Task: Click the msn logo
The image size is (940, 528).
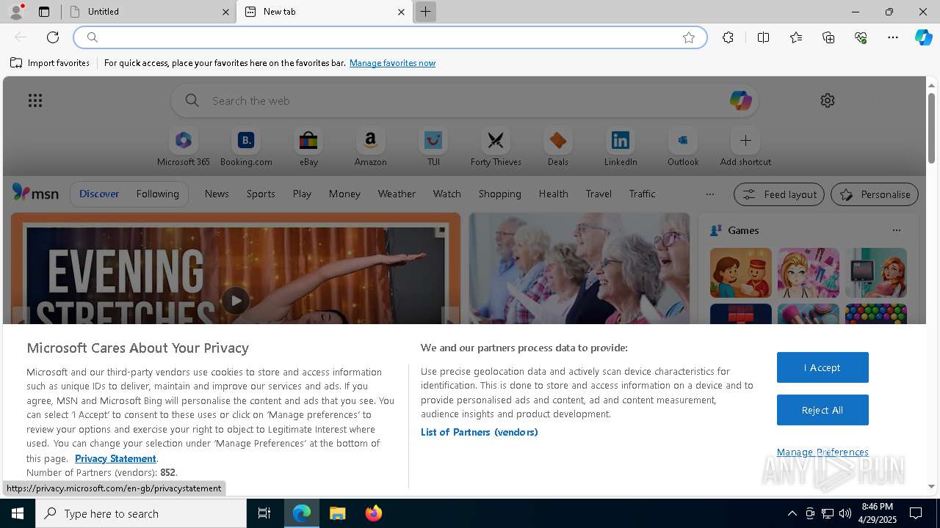Action: pyautogui.click(x=35, y=193)
